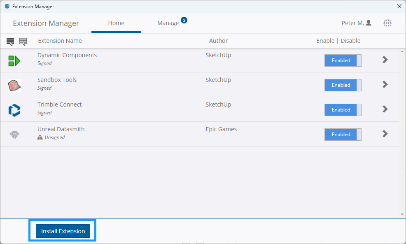Click the Disable link in the header

[350, 41]
